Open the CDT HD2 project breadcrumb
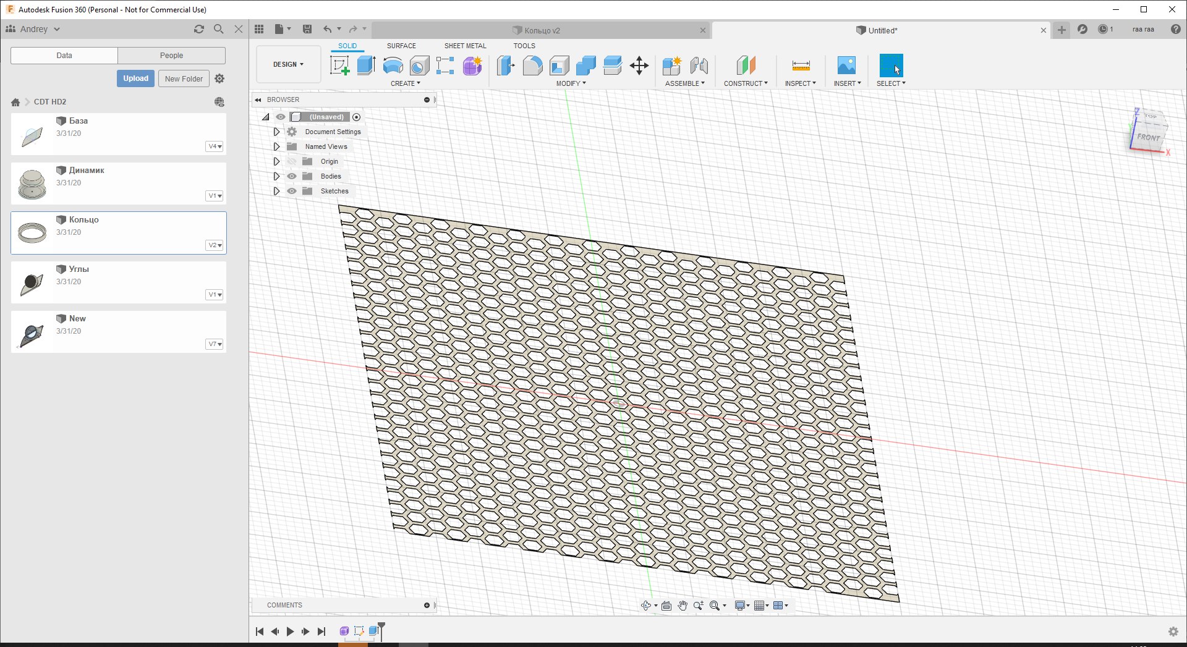Viewport: 1187px width, 647px height. point(50,102)
